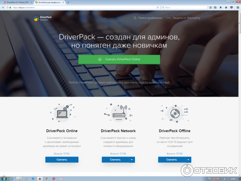Screen dimensions: 241x181
Task: Click the green Скачать DriverPack Online button
Action: pos(119,60)
